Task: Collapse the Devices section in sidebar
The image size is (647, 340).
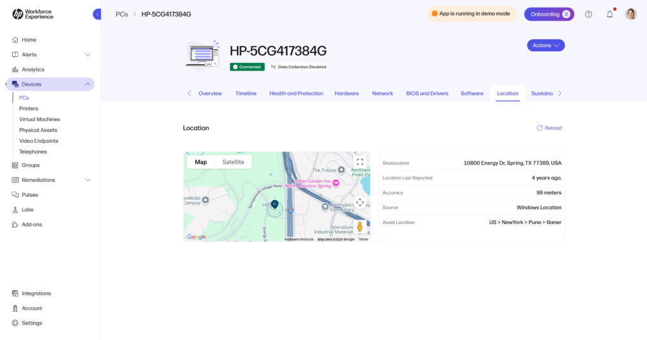Action: (87, 85)
